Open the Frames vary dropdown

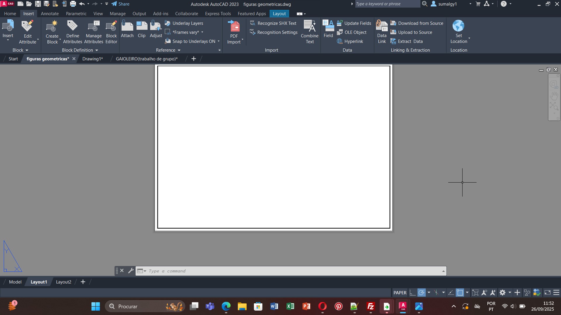point(202,32)
